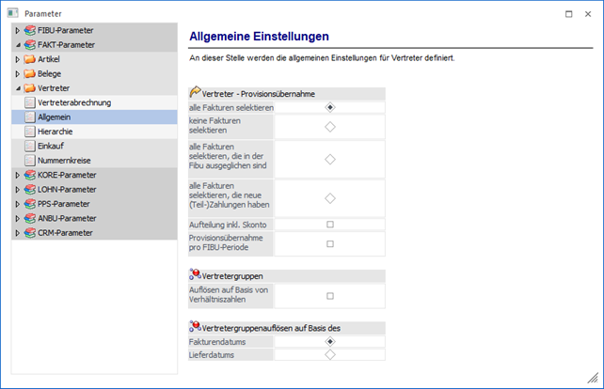Click the Belege folder icon
604x389 pixels.
point(30,73)
